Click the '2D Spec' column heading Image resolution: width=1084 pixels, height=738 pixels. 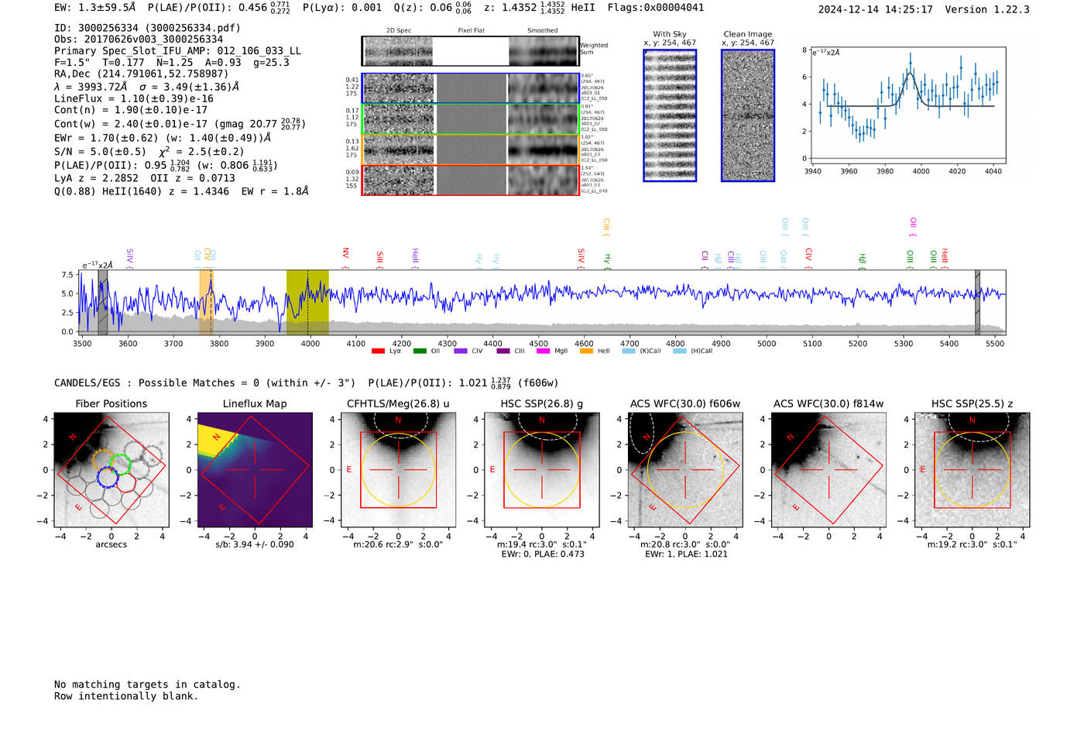tap(399, 30)
